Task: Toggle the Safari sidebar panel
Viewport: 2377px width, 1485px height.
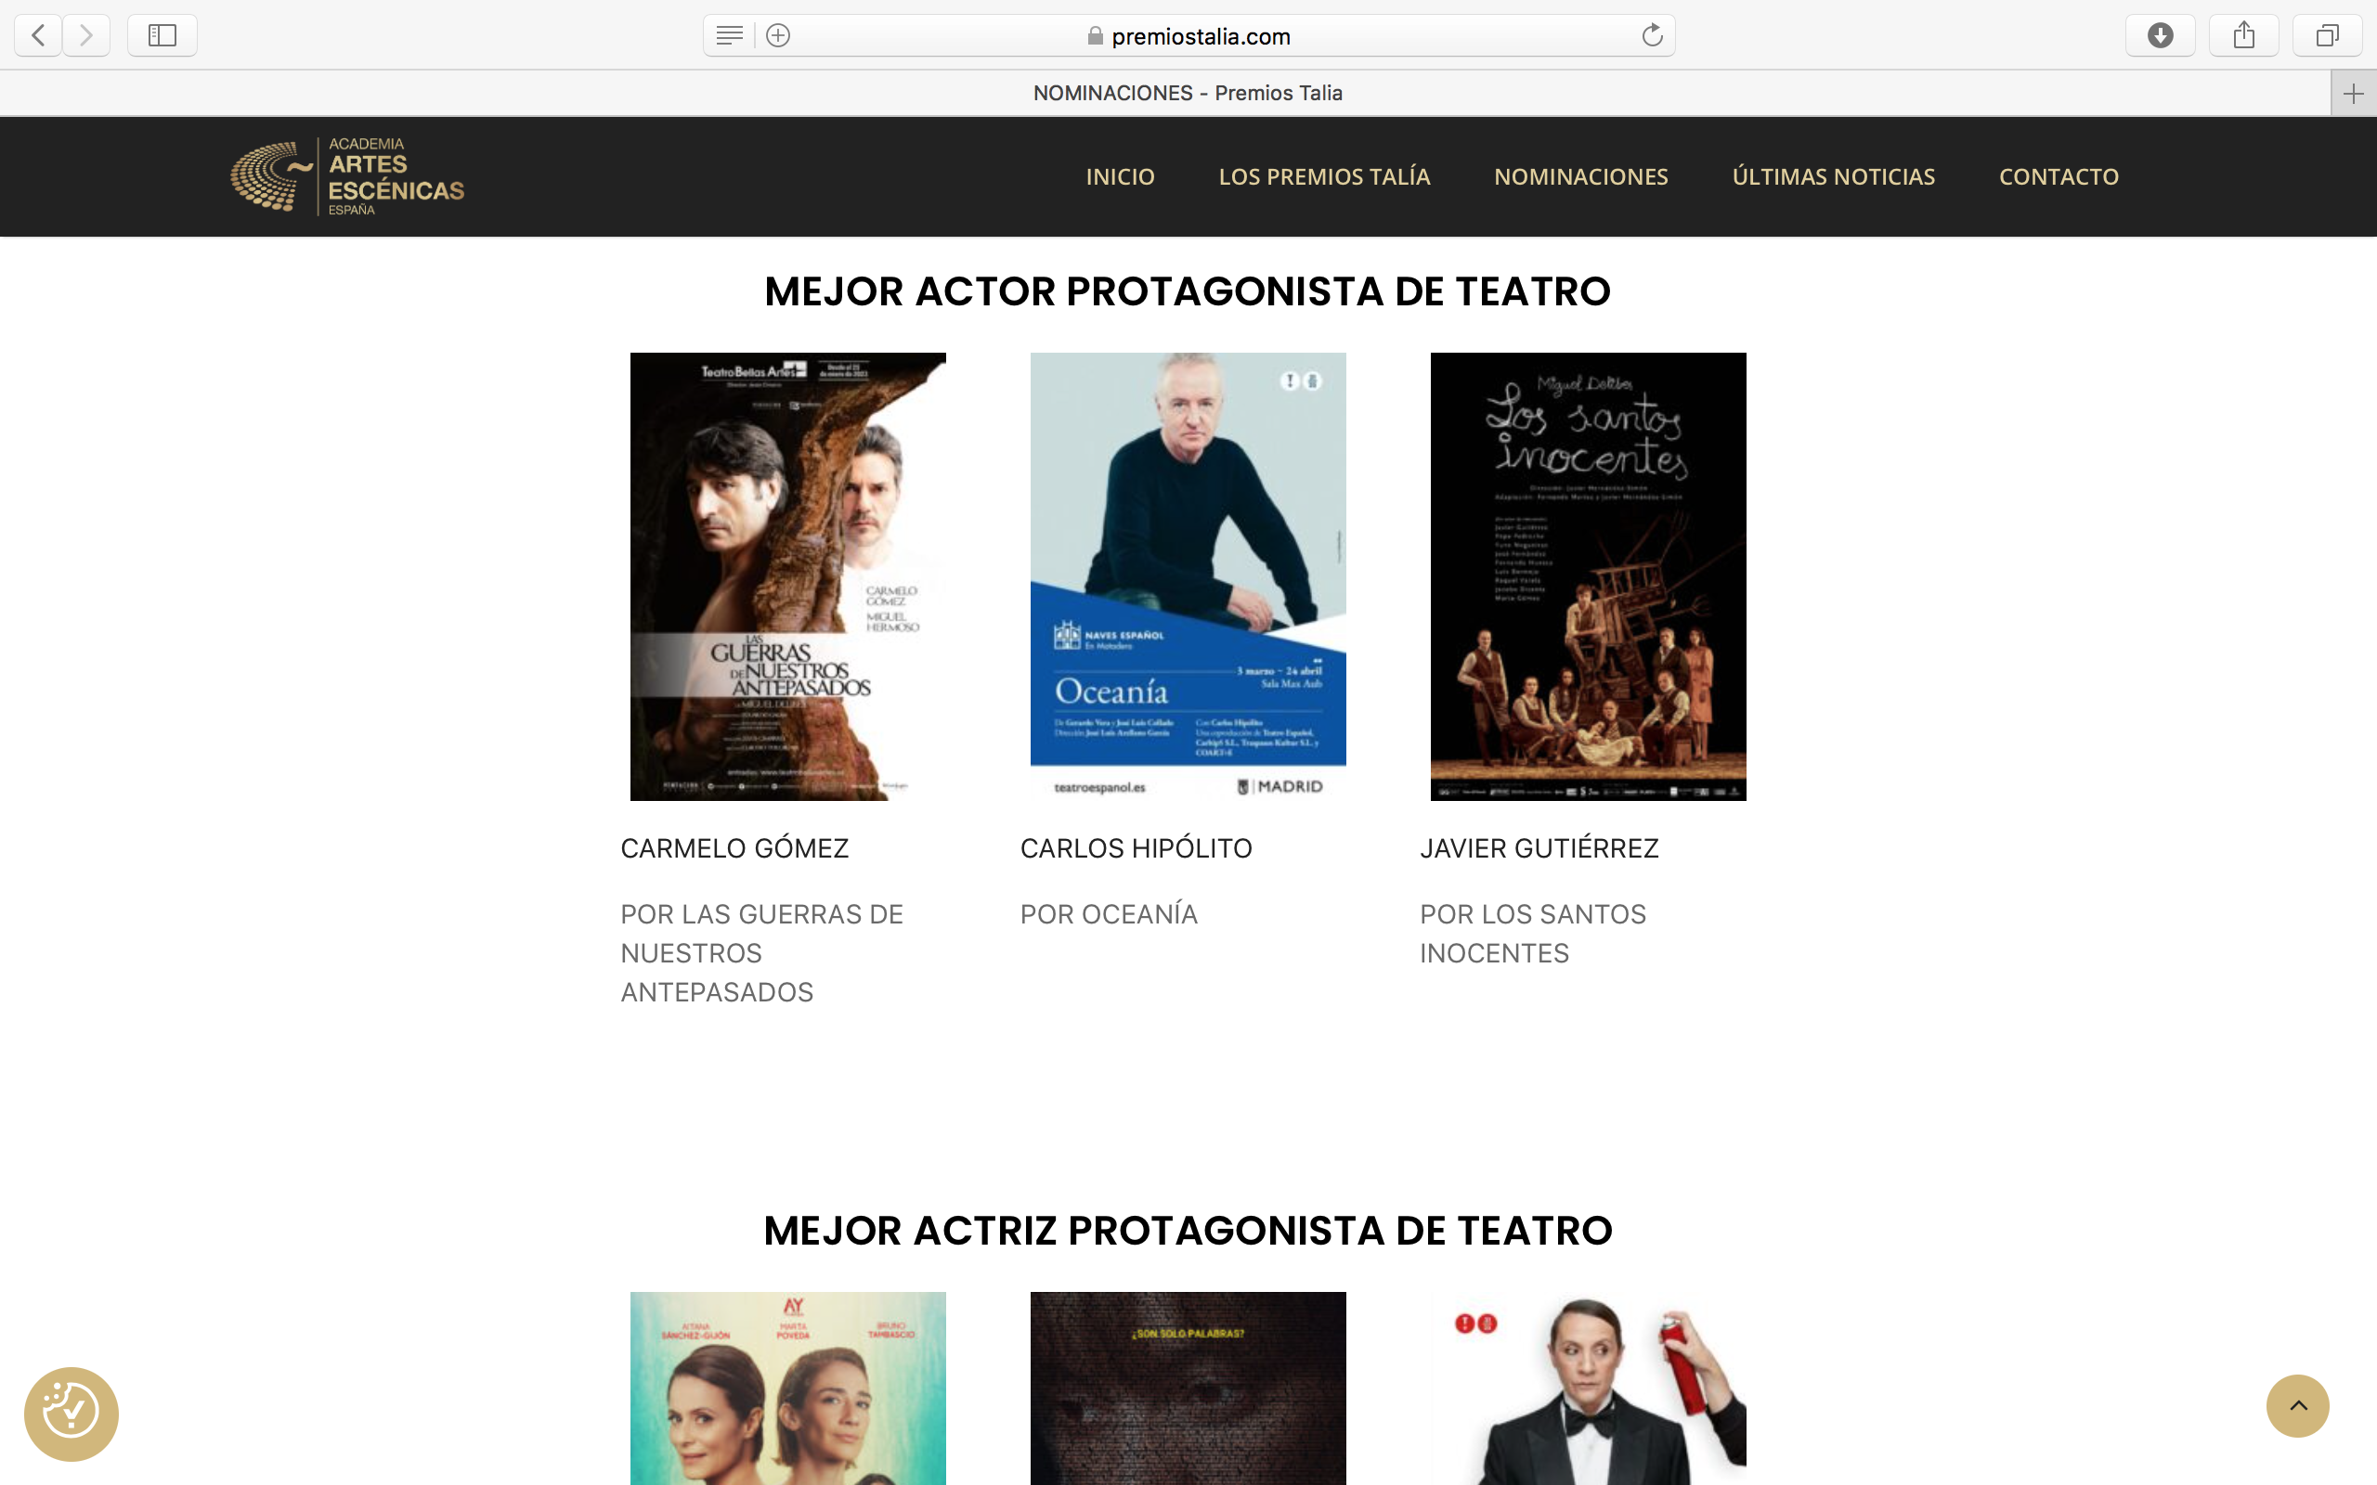Action: coord(162,36)
